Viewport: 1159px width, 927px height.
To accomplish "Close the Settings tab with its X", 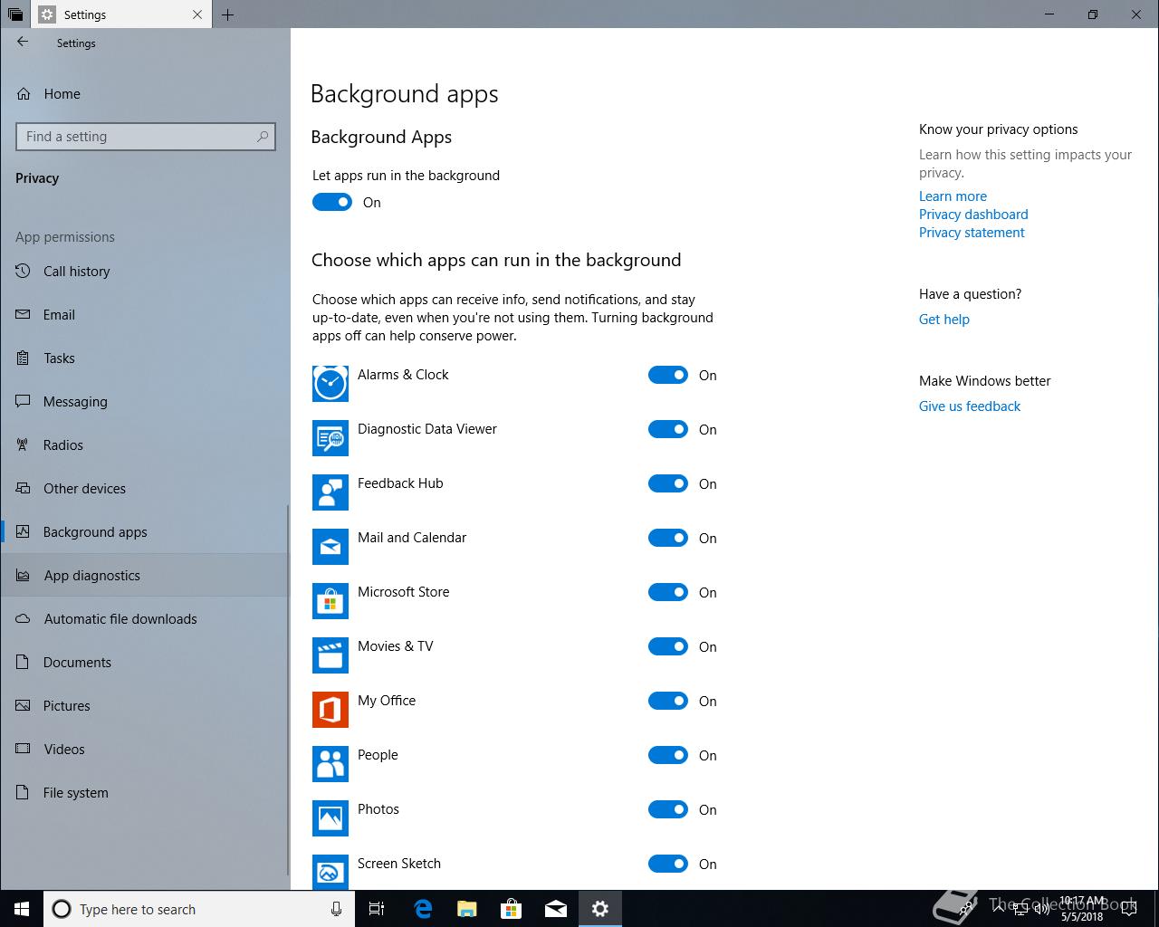I will [x=197, y=14].
